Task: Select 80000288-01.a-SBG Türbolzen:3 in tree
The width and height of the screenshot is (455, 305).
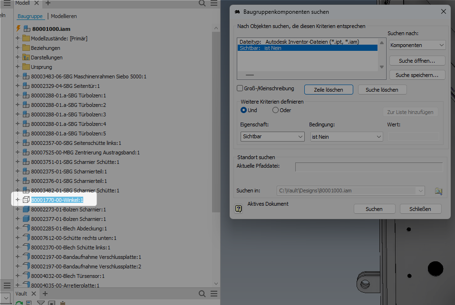Action: 68,114
